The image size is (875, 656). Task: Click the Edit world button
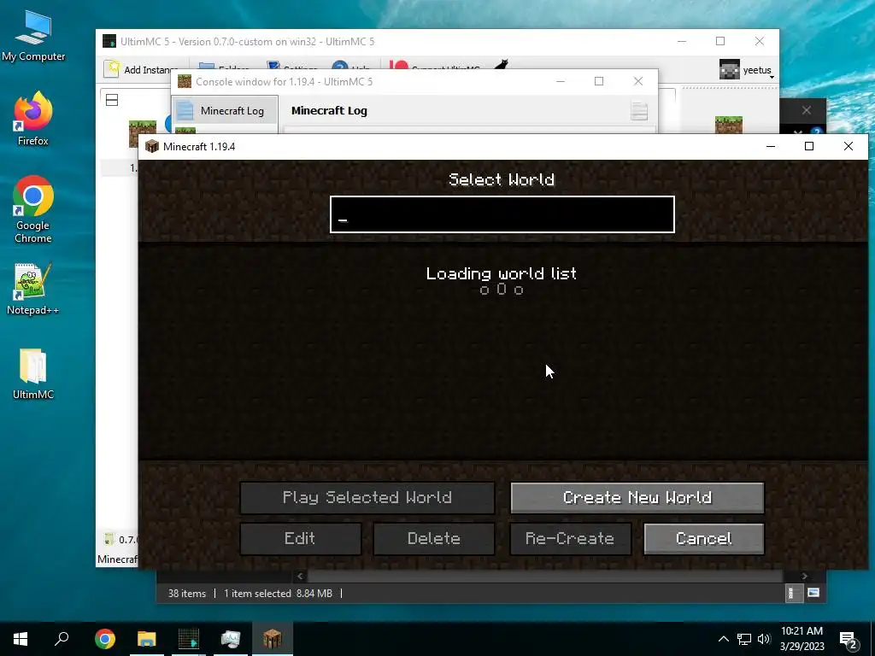coord(300,538)
